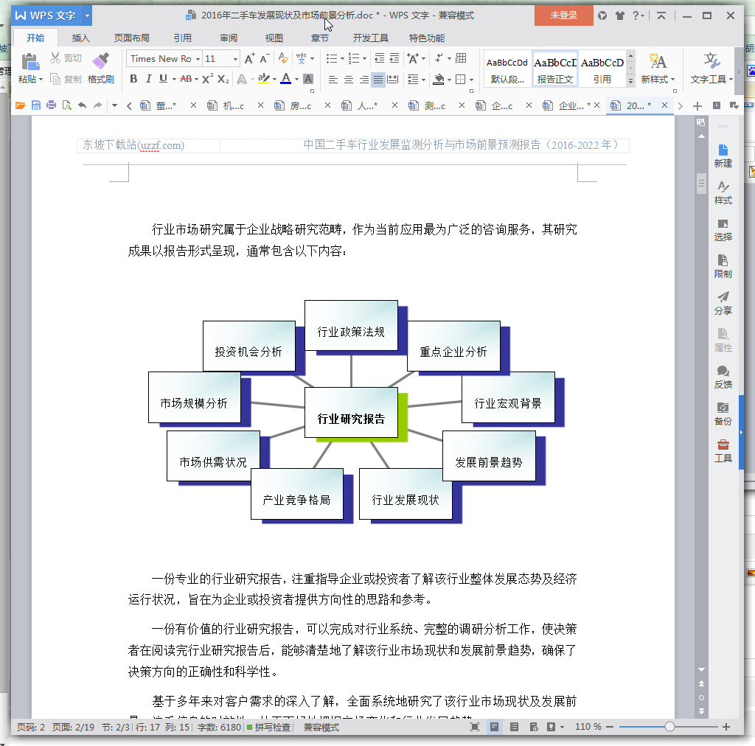Apply the 默认段... style
The image size is (755, 746).
click(x=507, y=69)
